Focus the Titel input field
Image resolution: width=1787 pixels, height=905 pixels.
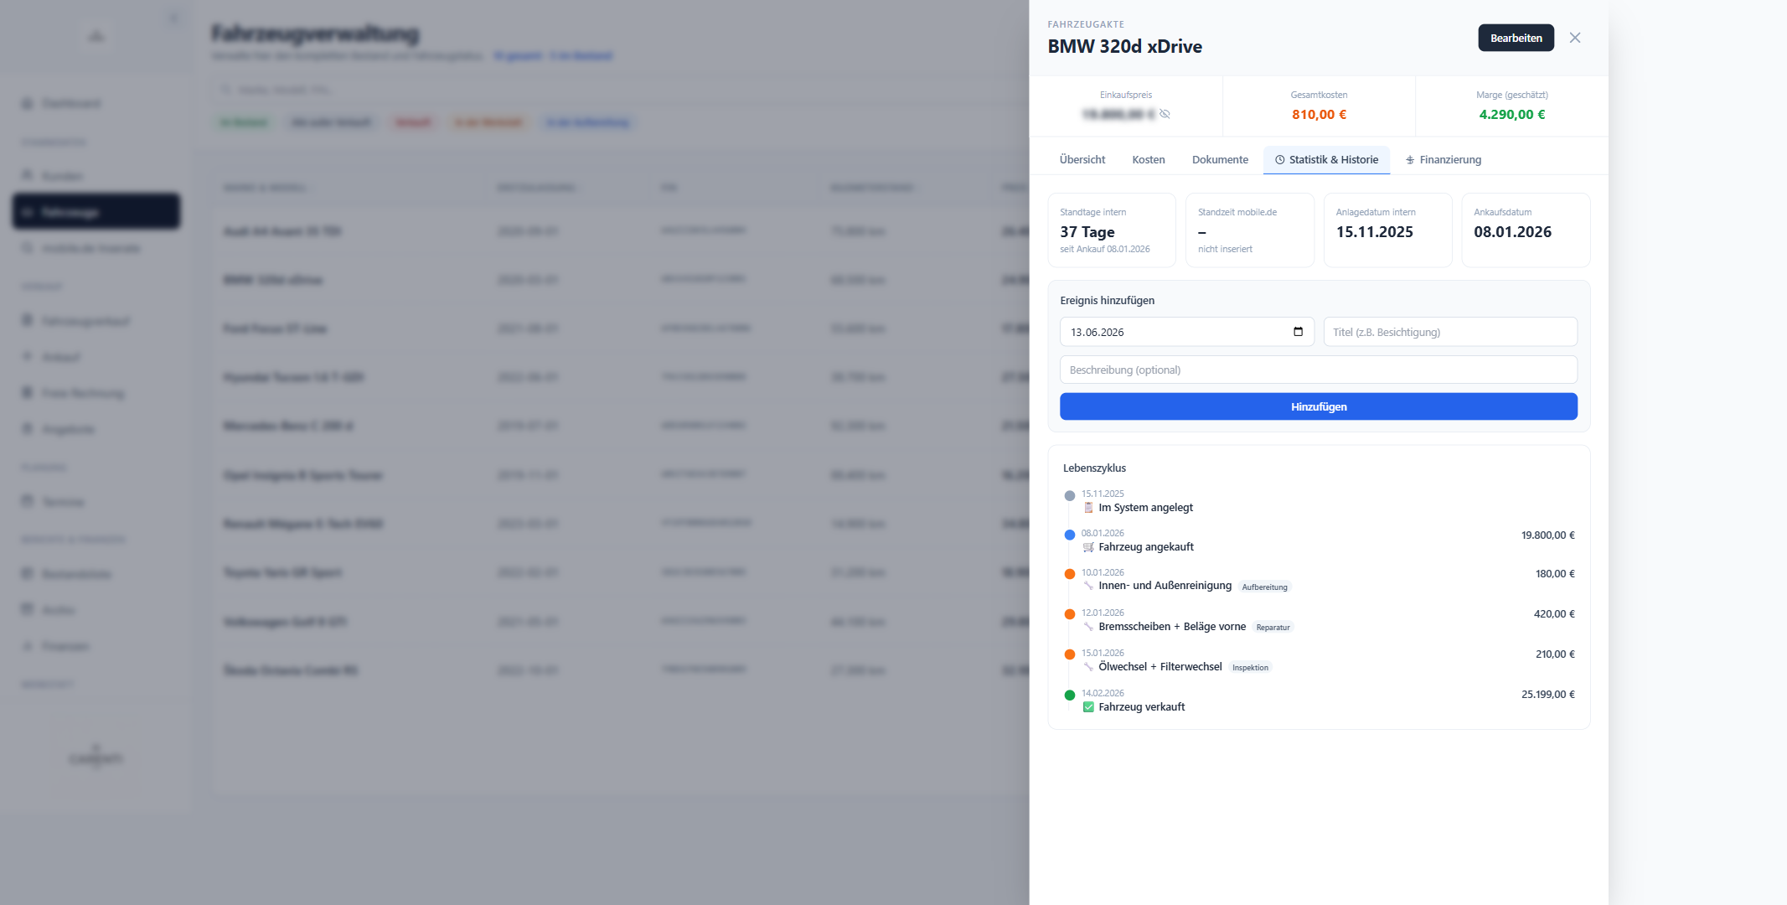(1450, 332)
